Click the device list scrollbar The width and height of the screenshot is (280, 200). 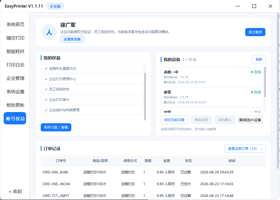265,82
